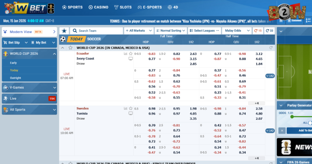The height and width of the screenshot is (164, 312).
Task: Open the Malay Odds dropdown
Action: (x=237, y=31)
